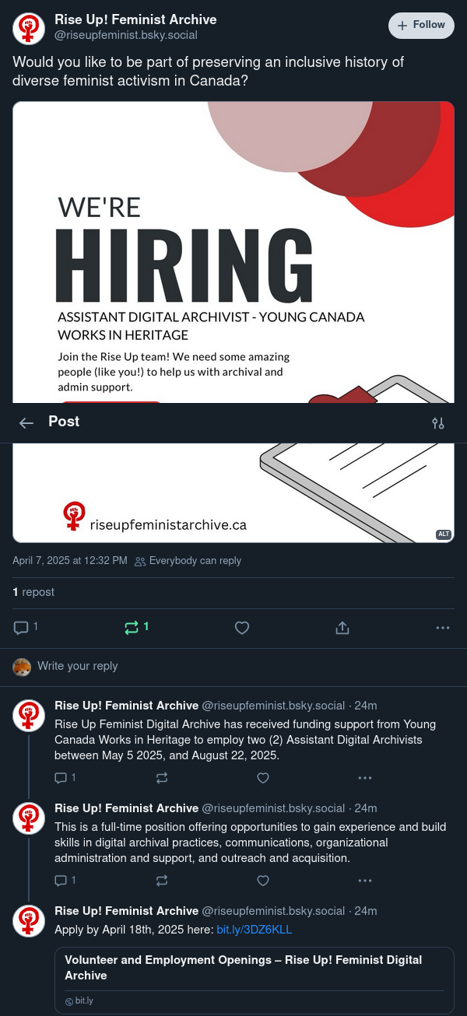Repost the funding support reply
This screenshot has height=1016, width=467.
(x=162, y=778)
